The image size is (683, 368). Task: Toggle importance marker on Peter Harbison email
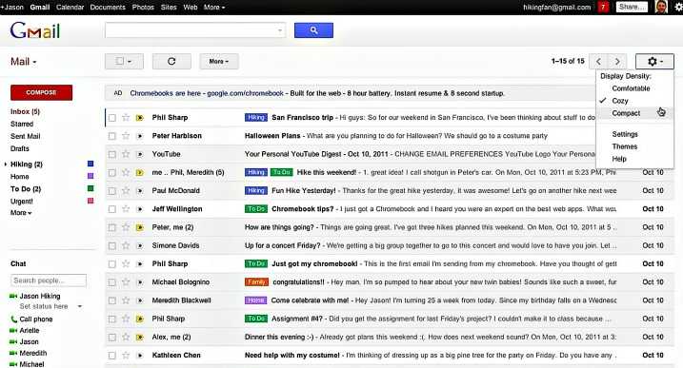pos(140,136)
